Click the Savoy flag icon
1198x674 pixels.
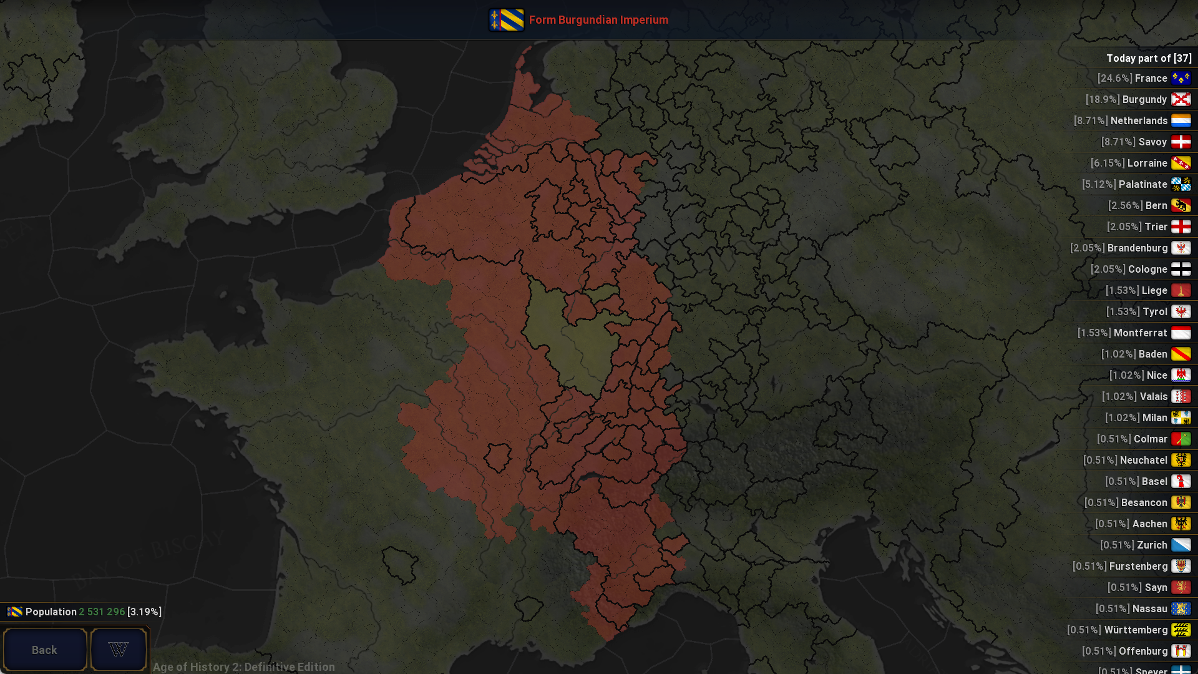click(x=1181, y=142)
